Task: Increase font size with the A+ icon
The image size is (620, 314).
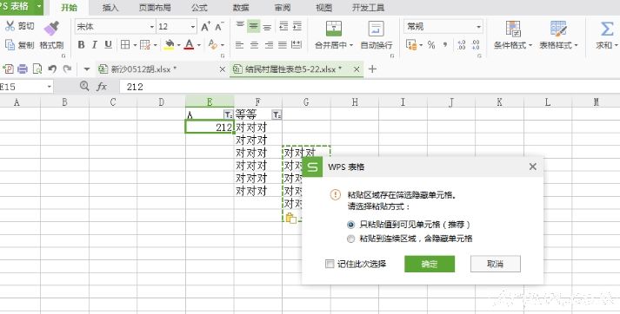Action: (x=205, y=26)
